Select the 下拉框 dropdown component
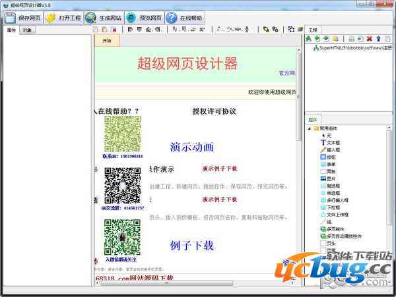The height and width of the screenshot is (297, 396). (330, 207)
